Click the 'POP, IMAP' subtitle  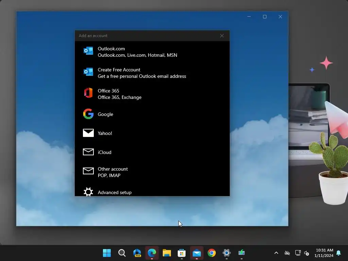(x=109, y=175)
